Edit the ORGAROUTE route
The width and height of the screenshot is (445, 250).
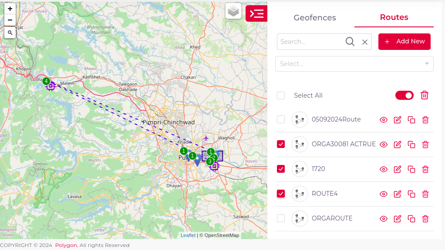397,219
